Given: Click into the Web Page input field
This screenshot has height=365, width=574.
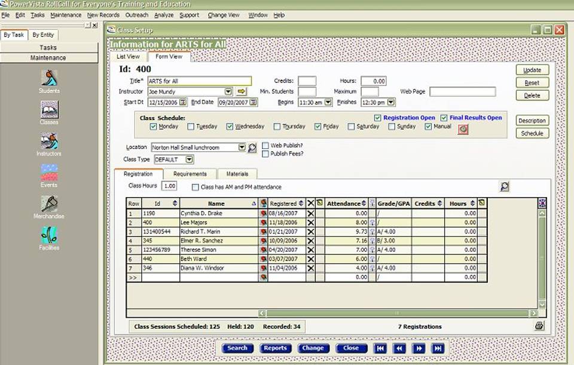Looking at the screenshot, I should [x=462, y=91].
